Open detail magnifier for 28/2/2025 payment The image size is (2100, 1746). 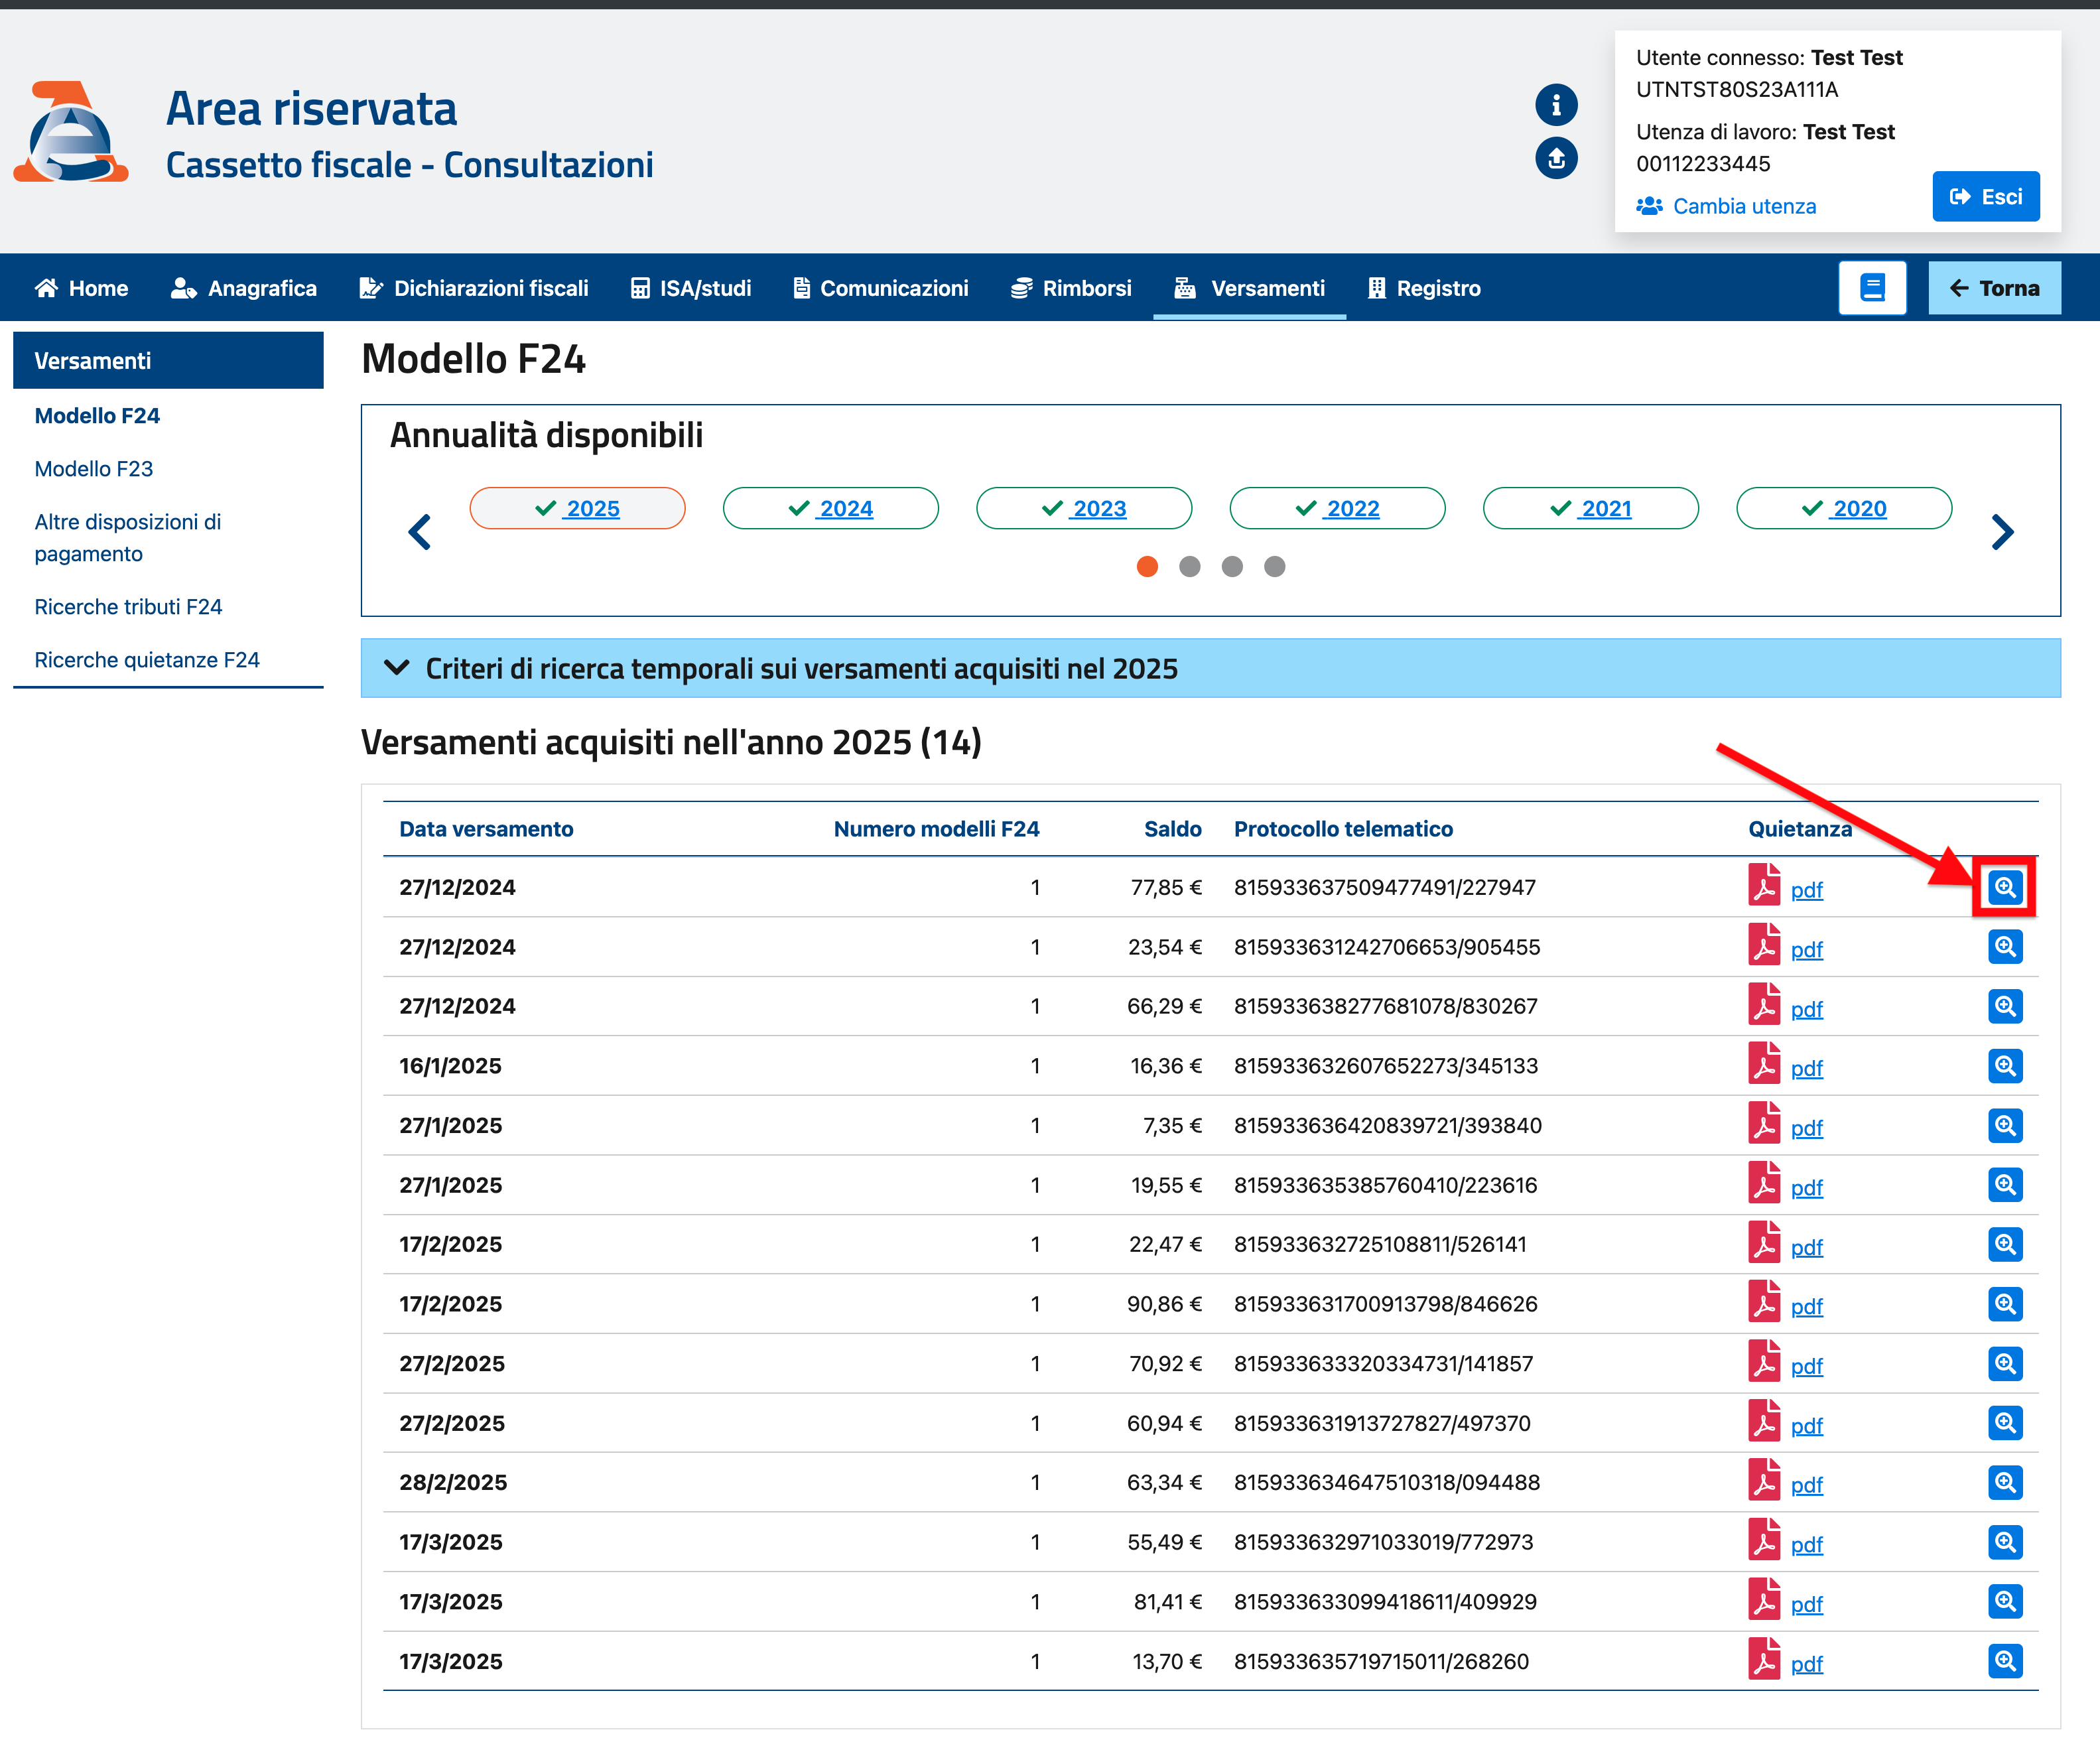[x=2005, y=1482]
